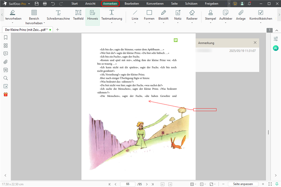The height and width of the screenshot is (187, 281).
Task: Switch to the Anmerken tab
Action: (110, 4)
